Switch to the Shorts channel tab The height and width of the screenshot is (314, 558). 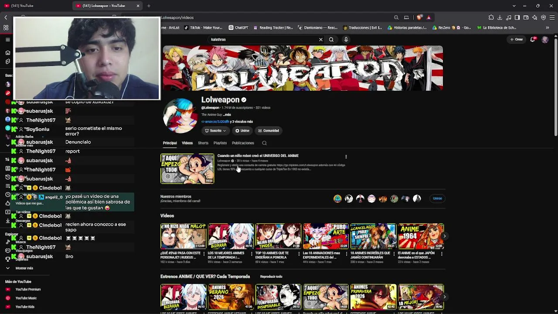point(203,143)
